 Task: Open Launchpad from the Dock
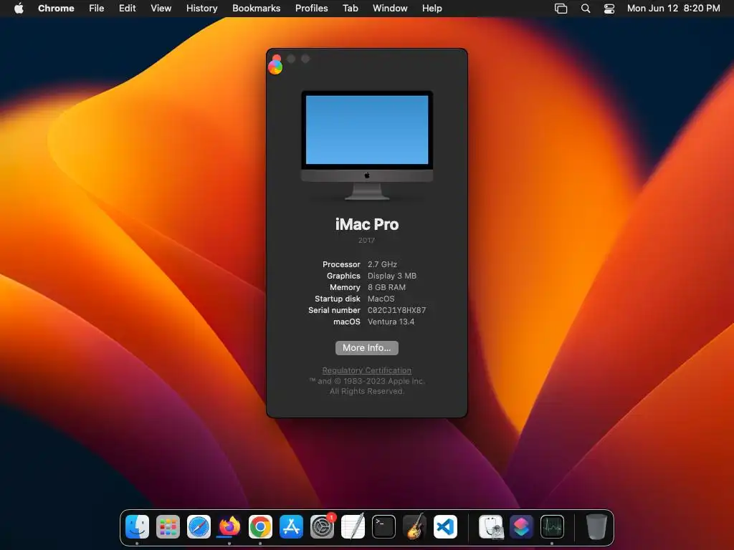168,526
